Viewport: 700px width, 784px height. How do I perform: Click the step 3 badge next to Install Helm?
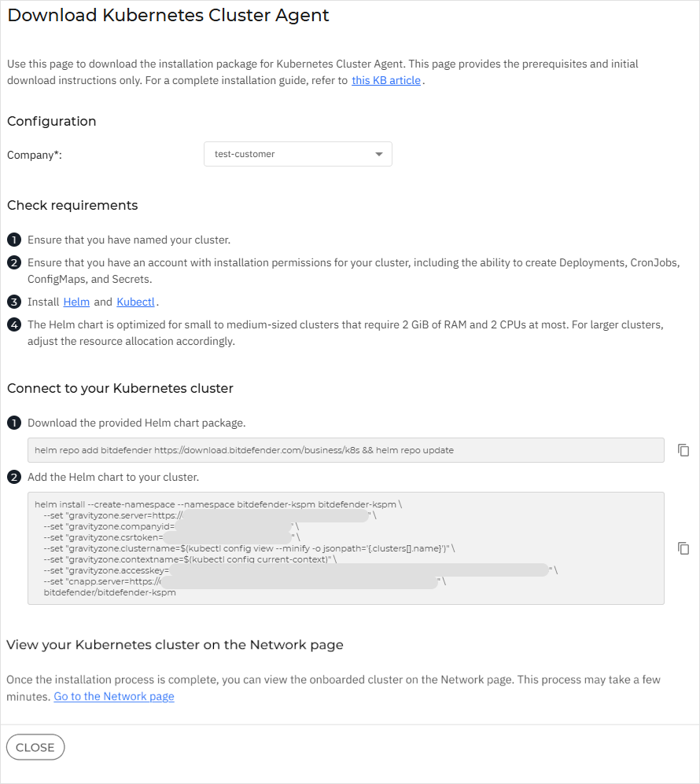click(13, 302)
